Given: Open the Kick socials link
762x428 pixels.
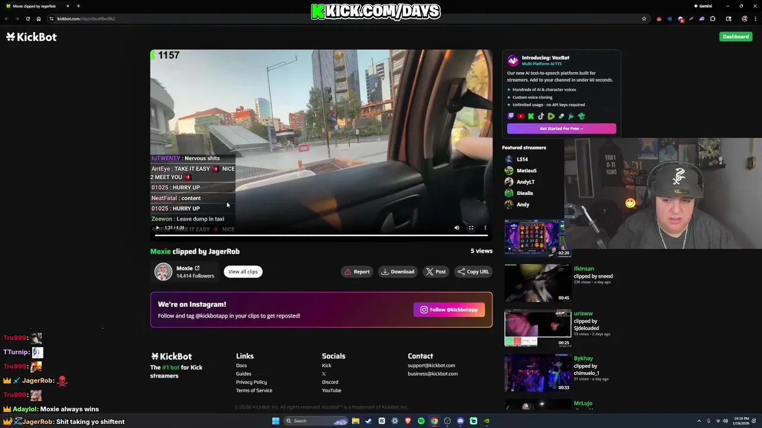Looking at the screenshot, I should [326, 366].
